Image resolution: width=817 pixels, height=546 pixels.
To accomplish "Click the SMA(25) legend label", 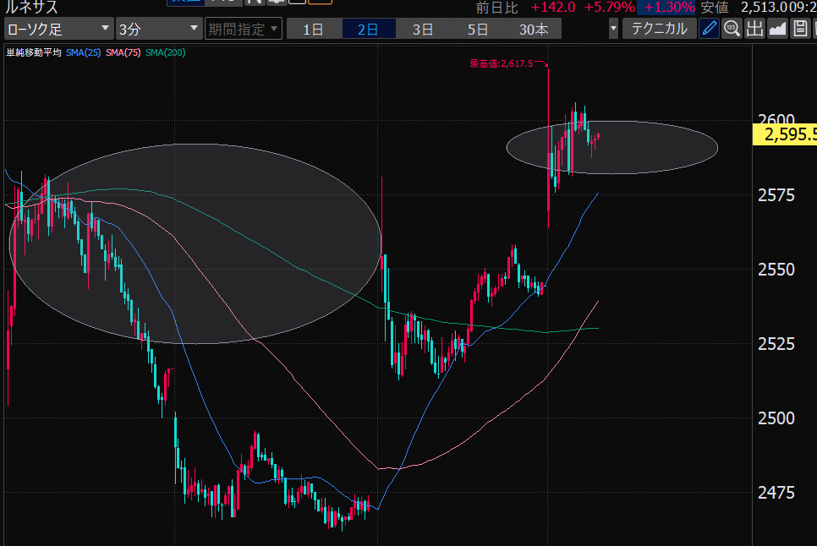I will click(x=84, y=52).
